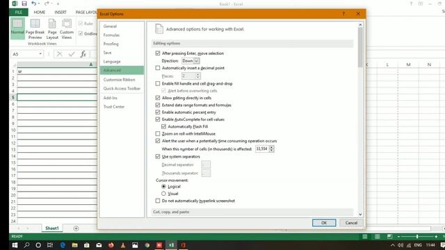Select the Logical cursor movement option
Screen dimensions: 445x250
(x=163, y=186)
